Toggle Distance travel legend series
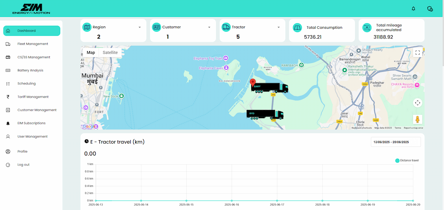Viewport: 444px width, 210px height. pos(407,160)
